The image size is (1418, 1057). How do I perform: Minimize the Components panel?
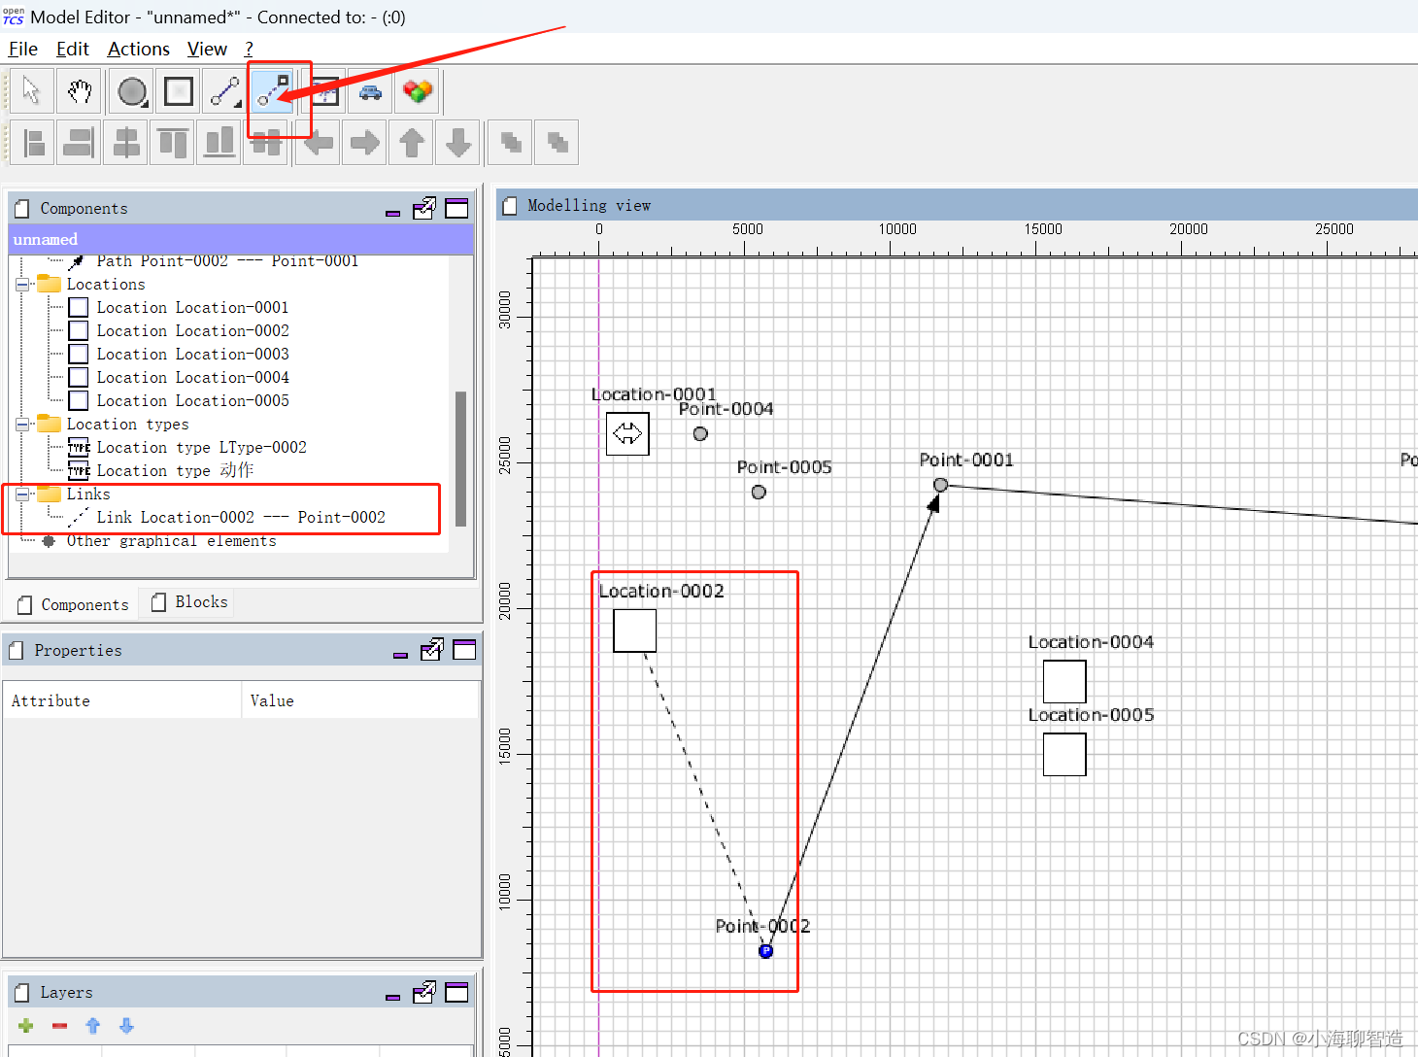pyautogui.click(x=392, y=211)
